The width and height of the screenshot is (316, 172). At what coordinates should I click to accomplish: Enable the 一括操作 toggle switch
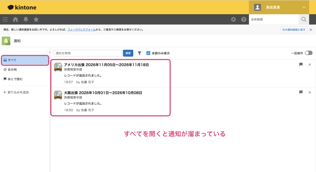pyautogui.click(x=309, y=53)
